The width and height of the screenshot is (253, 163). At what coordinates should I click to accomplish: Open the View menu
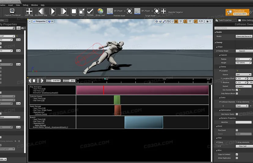tap(18, 5)
